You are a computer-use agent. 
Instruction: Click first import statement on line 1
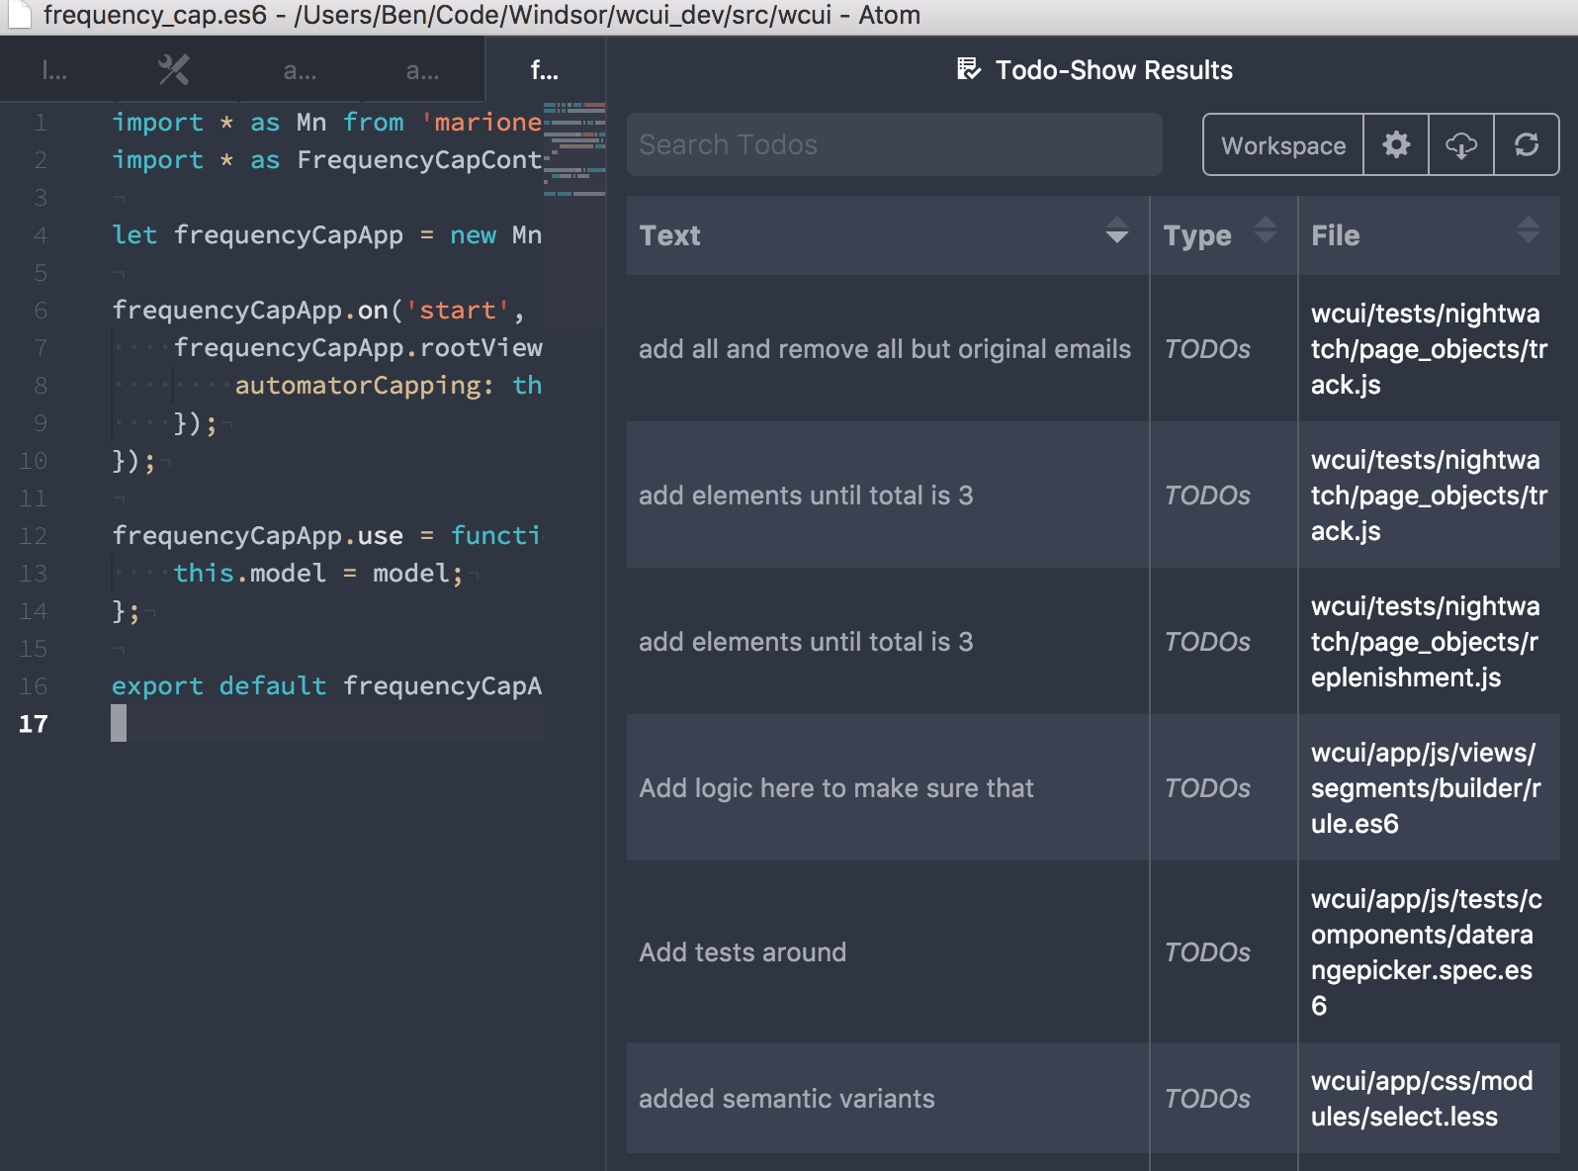click(326, 123)
